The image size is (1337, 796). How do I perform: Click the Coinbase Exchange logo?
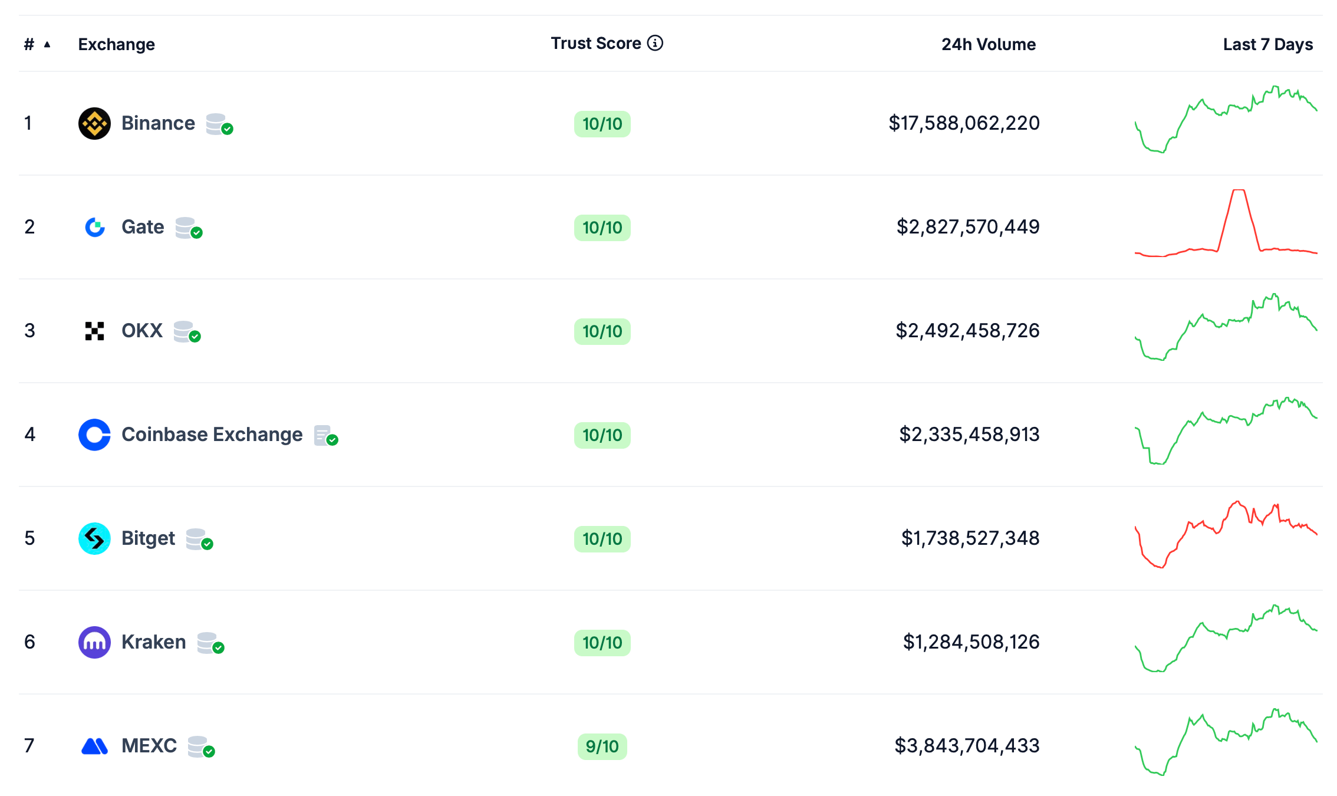[94, 435]
